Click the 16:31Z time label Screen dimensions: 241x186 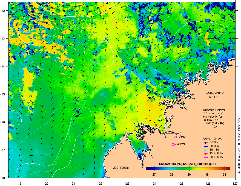pos(213,97)
